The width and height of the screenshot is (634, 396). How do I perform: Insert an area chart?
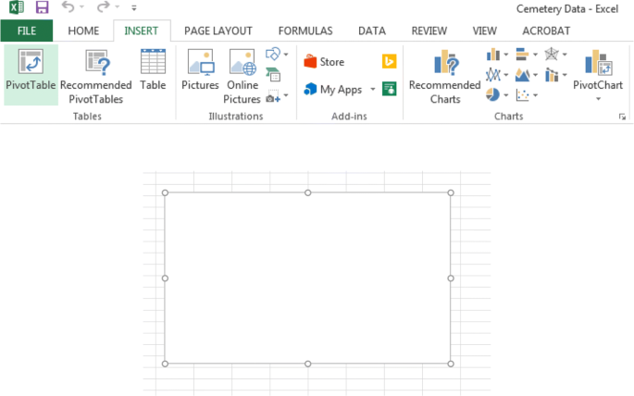(x=522, y=75)
